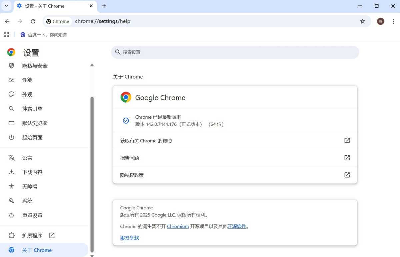400x257 pixels.
Task: Open 重置设置 section
Action: pos(32,215)
